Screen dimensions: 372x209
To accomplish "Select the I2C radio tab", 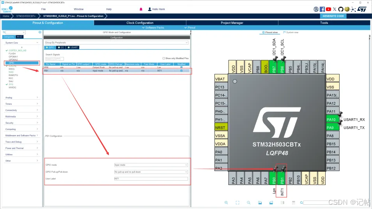I will click(62, 47).
